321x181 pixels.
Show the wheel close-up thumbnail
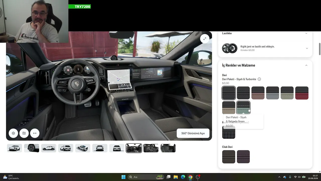32,148
